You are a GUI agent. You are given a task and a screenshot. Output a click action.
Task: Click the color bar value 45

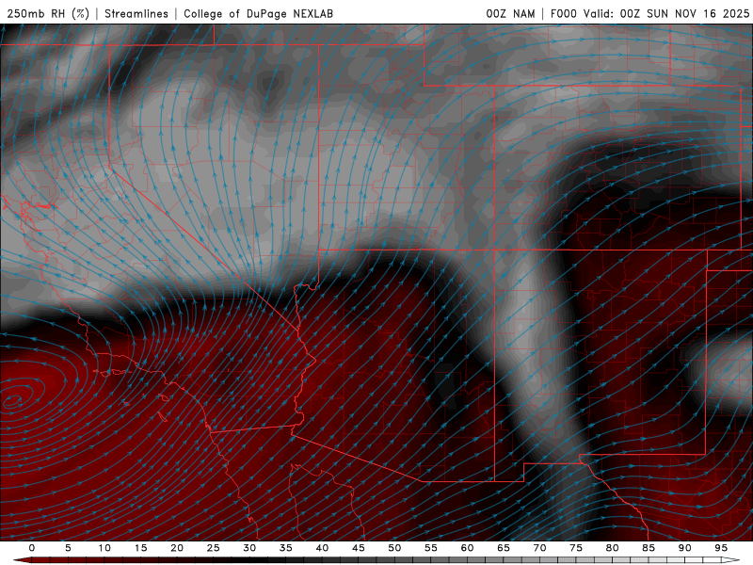pyautogui.click(x=359, y=548)
